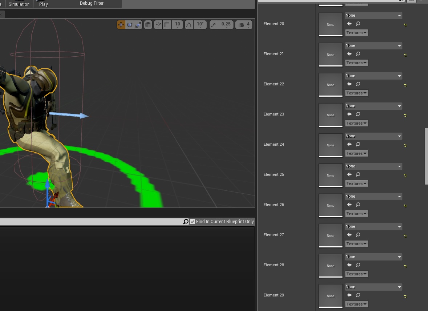This screenshot has height=311, width=430.
Task: Select the Rotate transform tool
Action: (130, 25)
